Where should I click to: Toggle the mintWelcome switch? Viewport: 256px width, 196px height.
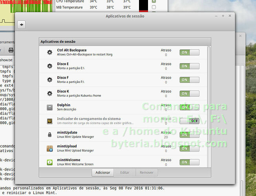(189, 162)
